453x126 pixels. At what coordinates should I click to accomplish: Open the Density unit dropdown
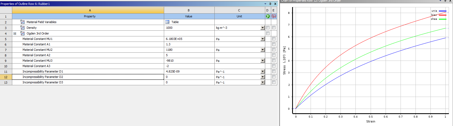click(x=263, y=28)
